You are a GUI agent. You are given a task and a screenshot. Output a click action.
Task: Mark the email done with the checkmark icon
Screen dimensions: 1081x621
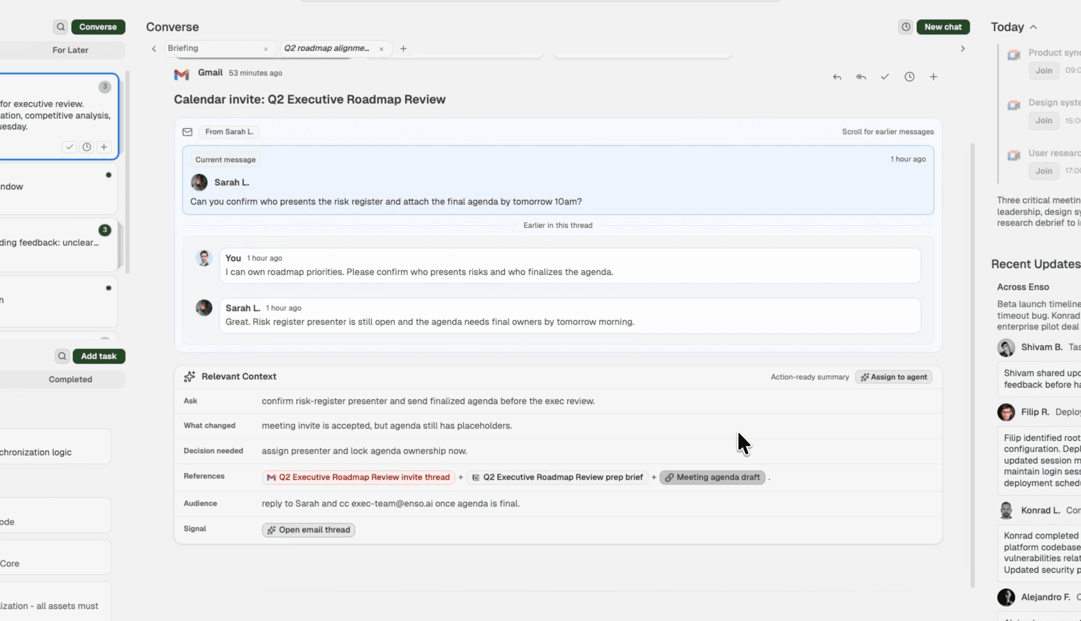pyautogui.click(x=885, y=77)
